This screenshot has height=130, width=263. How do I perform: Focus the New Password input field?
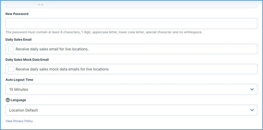pyautogui.click(x=131, y=23)
